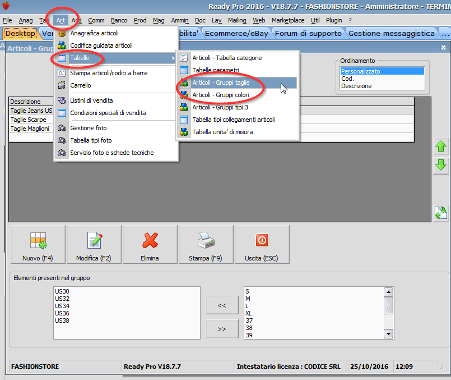Click the Stampa articoli/codici a barre icon
The width and height of the screenshot is (451, 380).
click(62, 73)
